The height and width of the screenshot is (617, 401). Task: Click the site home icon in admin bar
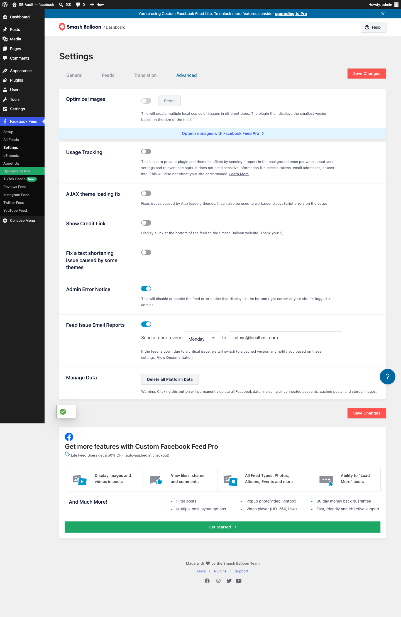tap(14, 4)
